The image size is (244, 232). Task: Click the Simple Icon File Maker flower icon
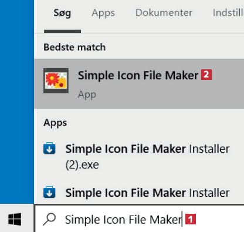(56, 80)
